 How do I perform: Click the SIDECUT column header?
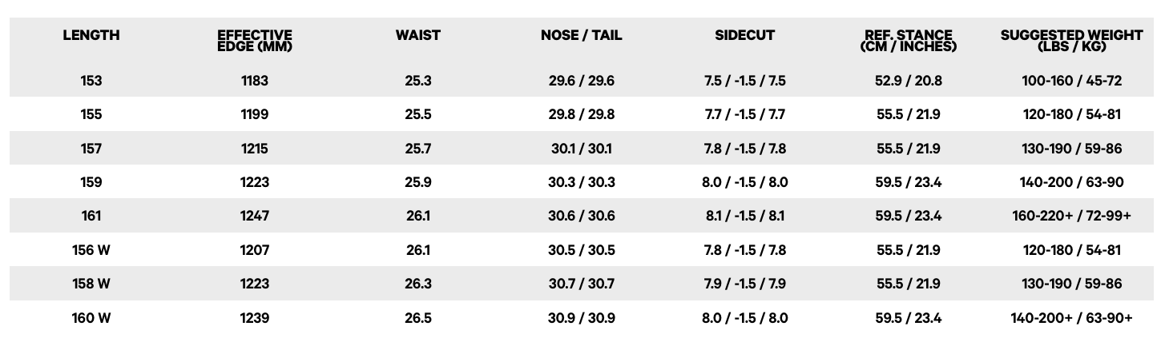pos(745,35)
